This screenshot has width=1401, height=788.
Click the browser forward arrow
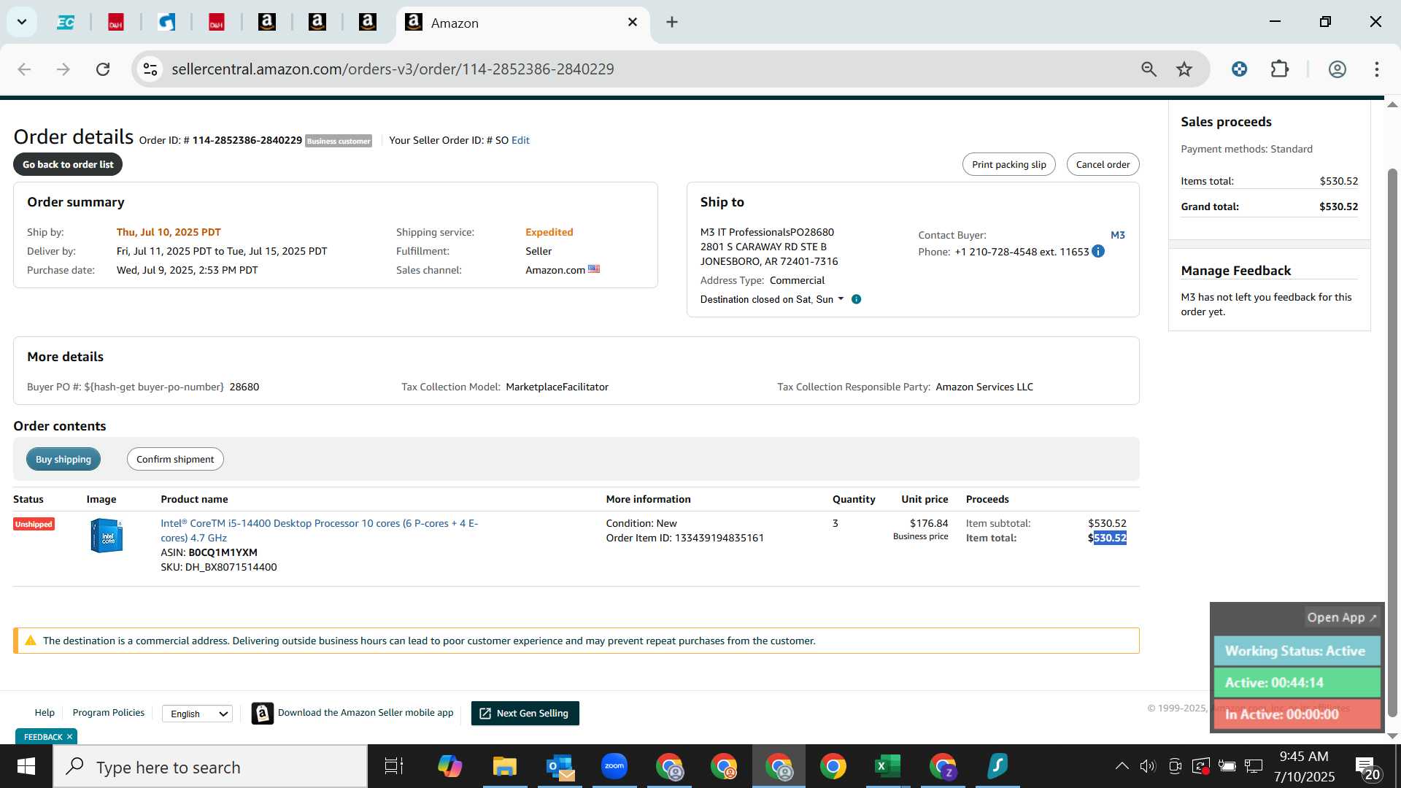(x=63, y=69)
